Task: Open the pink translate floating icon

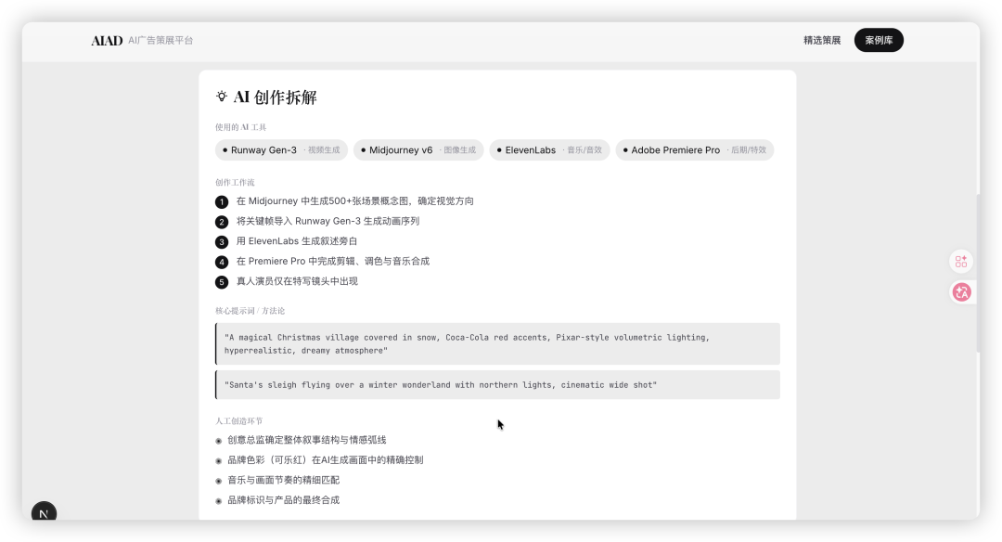Action: point(961,292)
